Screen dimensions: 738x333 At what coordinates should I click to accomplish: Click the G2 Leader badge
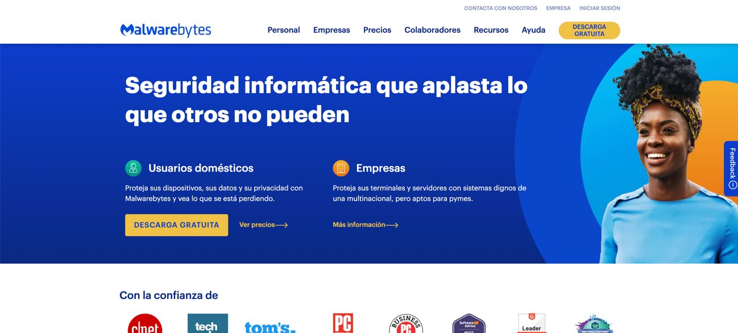click(532, 323)
